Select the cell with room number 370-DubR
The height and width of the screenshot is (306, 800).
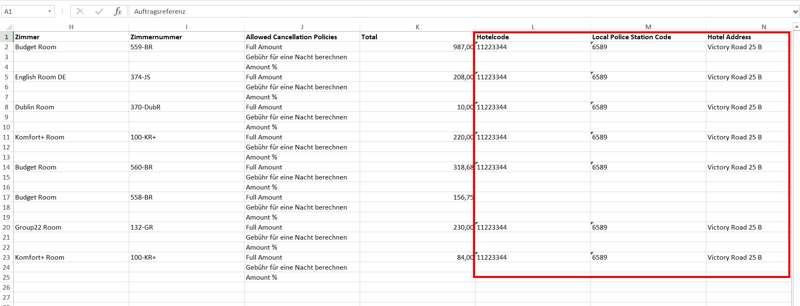click(146, 107)
